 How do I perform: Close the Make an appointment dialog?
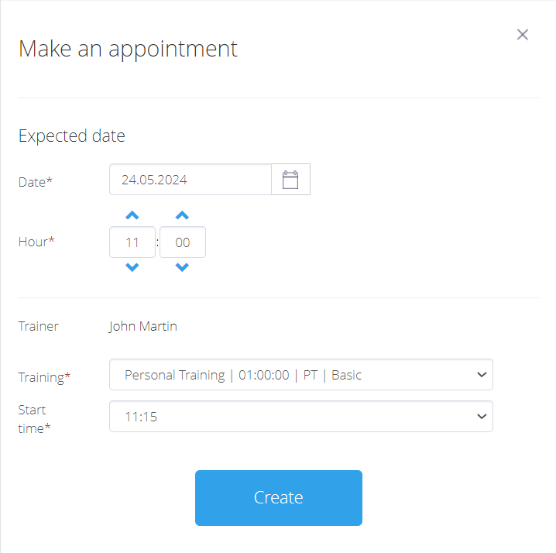coord(523,35)
